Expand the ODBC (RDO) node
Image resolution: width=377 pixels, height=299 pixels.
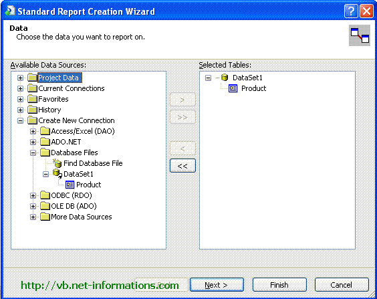pyautogui.click(x=33, y=195)
